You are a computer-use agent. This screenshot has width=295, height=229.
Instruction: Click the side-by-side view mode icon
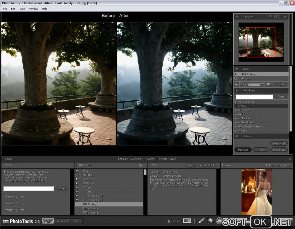pyautogui.click(x=187, y=221)
